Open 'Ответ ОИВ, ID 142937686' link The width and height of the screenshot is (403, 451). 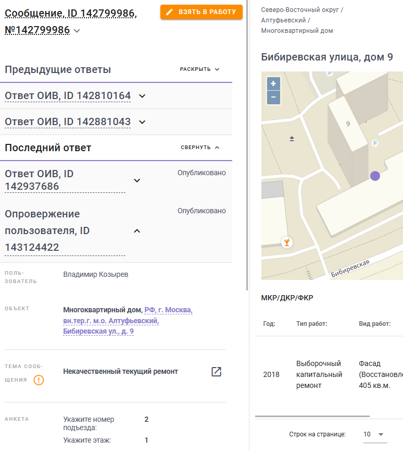65,180
